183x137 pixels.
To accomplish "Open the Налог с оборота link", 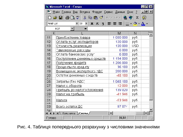I will coord(69,86).
